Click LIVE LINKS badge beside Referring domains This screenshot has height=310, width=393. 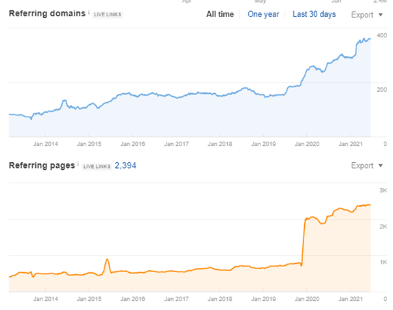pos(107,14)
